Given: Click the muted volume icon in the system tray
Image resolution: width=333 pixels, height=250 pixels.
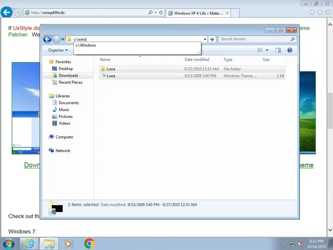Looking at the screenshot, I should [x=300, y=244].
